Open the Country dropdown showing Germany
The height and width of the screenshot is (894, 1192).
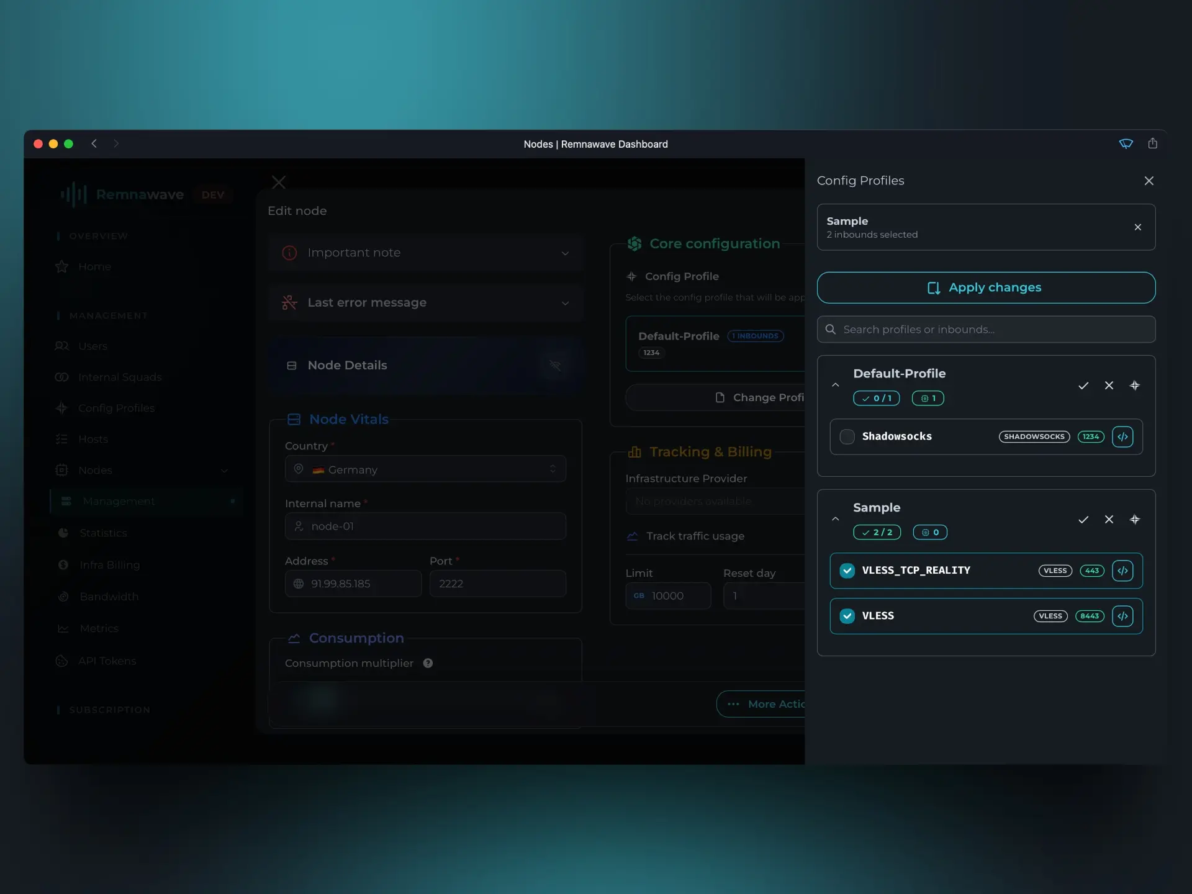(x=425, y=469)
